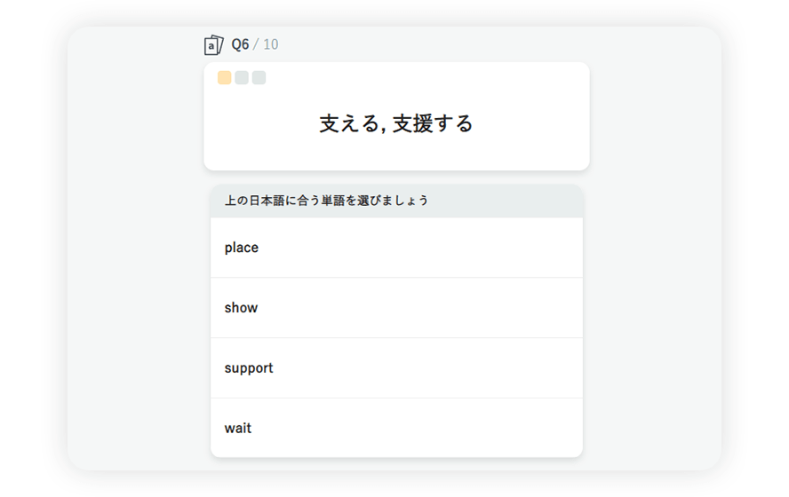Click the flashcard deck icon beside Q6
This screenshot has height=497, width=789.
213,44
